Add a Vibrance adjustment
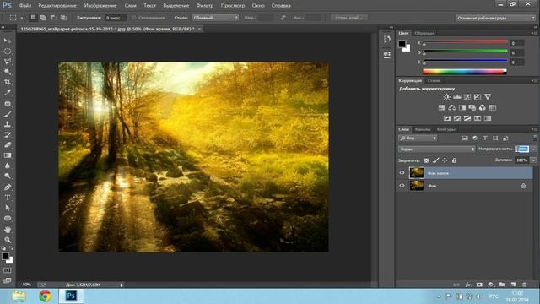Viewport: 540px width, 304px height. [x=488, y=97]
